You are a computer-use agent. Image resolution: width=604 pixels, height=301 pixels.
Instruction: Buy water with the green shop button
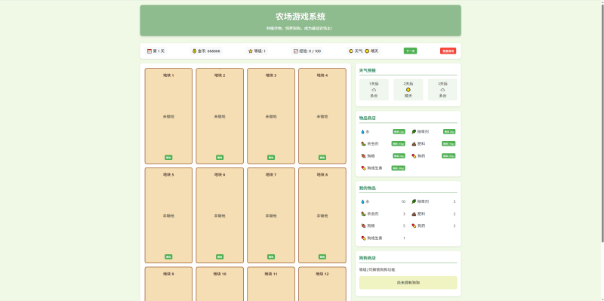click(399, 131)
